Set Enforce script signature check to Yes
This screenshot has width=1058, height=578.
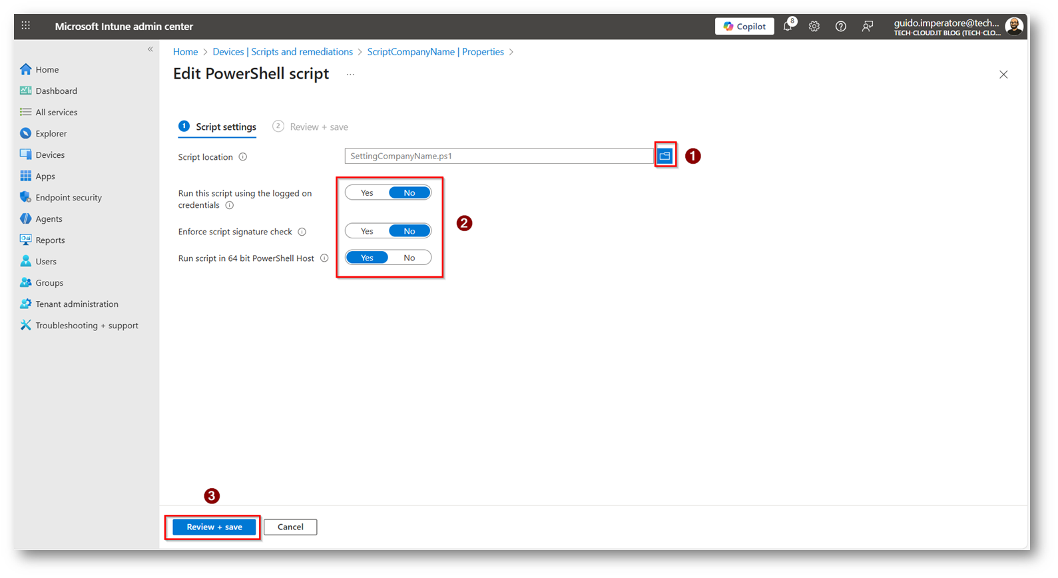pyautogui.click(x=367, y=231)
